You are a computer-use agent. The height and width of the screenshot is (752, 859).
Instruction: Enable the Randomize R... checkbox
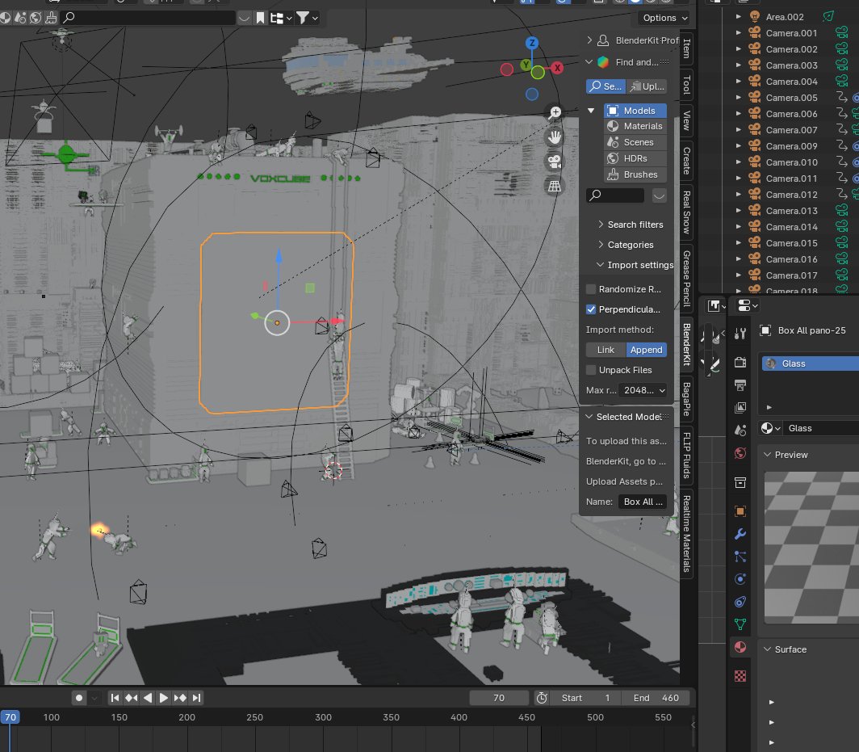coord(591,289)
